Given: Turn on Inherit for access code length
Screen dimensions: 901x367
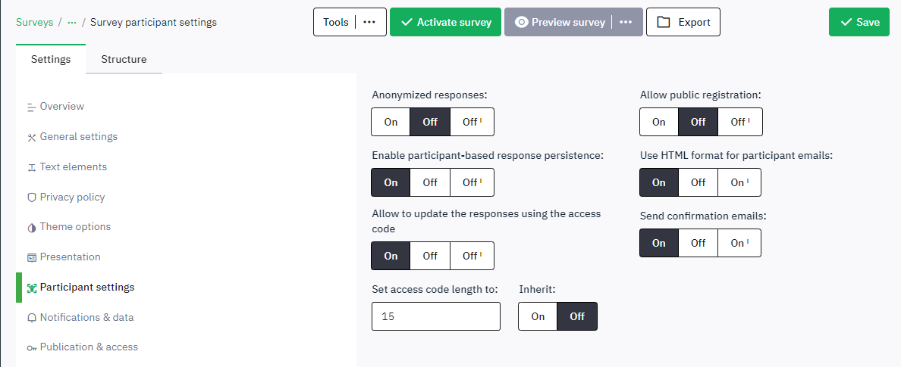Looking at the screenshot, I should point(538,316).
